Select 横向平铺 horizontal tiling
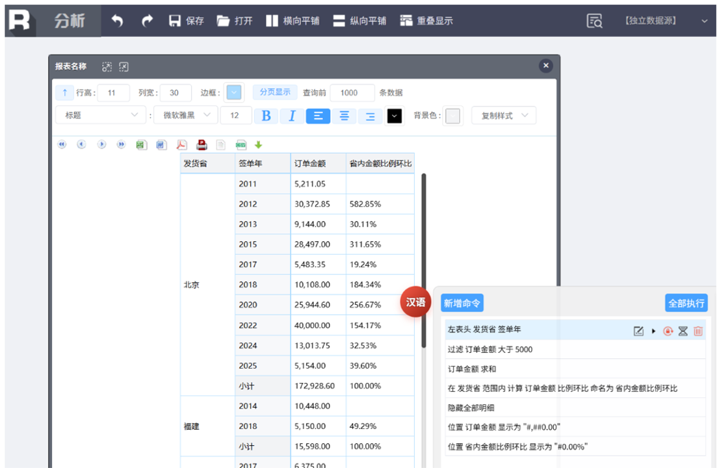Image resolution: width=719 pixels, height=468 pixels. click(293, 21)
